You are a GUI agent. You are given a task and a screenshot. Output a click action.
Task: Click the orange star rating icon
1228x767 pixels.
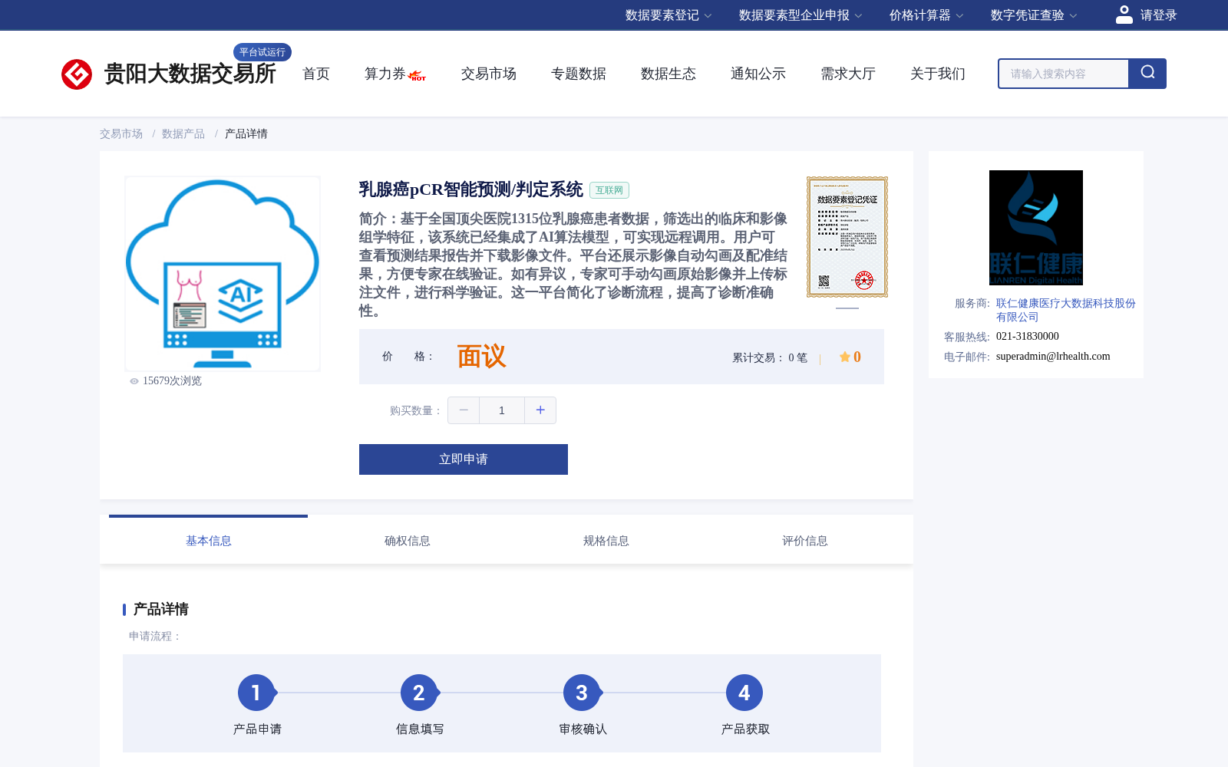pos(844,357)
